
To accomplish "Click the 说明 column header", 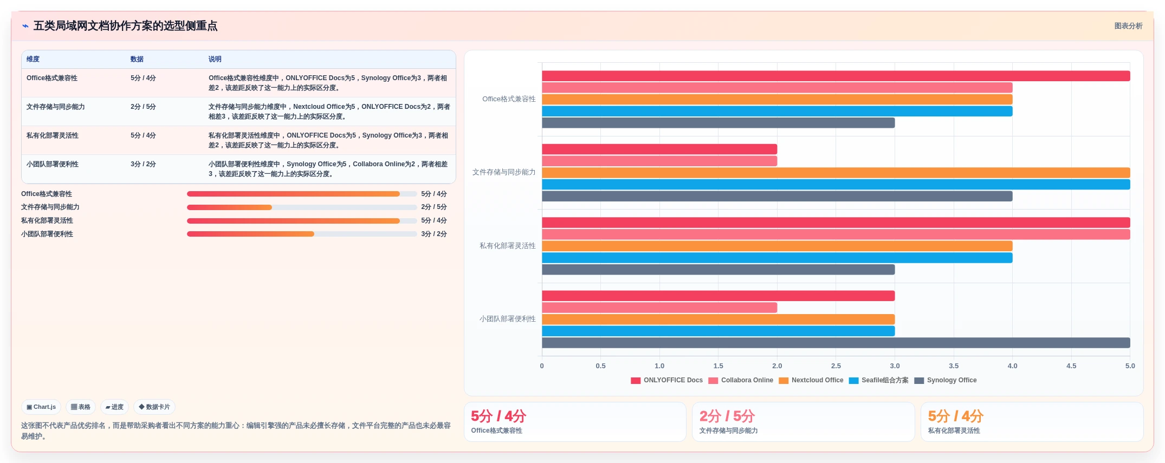I will pos(215,60).
